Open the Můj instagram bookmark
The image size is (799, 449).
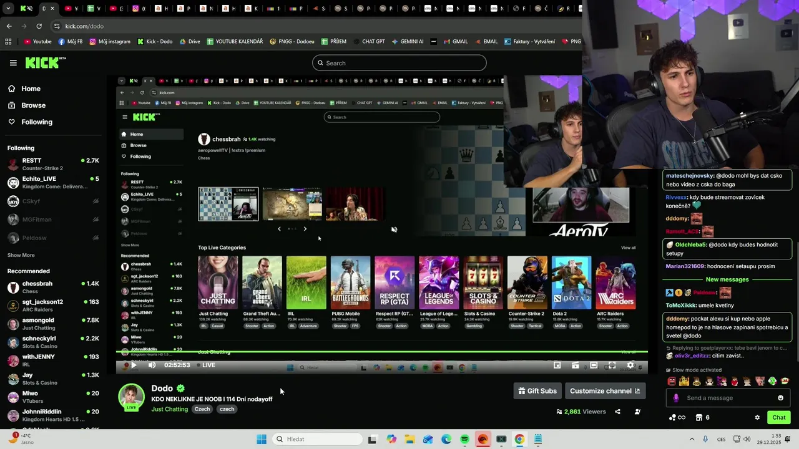click(110, 42)
